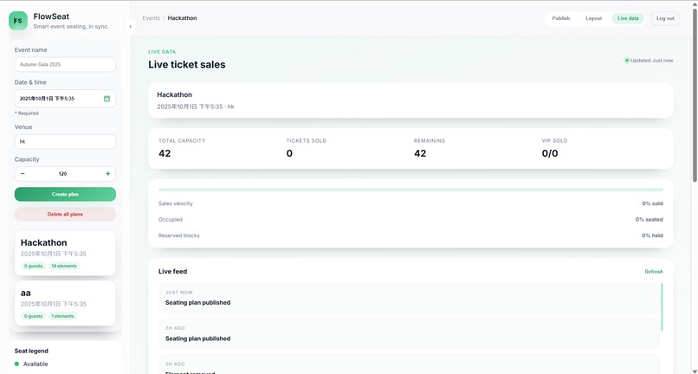Click the green Available legend dot
This screenshot has width=698, height=374.
pos(17,364)
